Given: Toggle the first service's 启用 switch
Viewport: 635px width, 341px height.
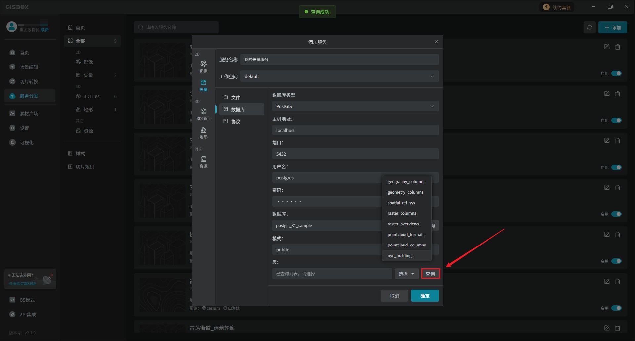Looking at the screenshot, I should [616, 73].
